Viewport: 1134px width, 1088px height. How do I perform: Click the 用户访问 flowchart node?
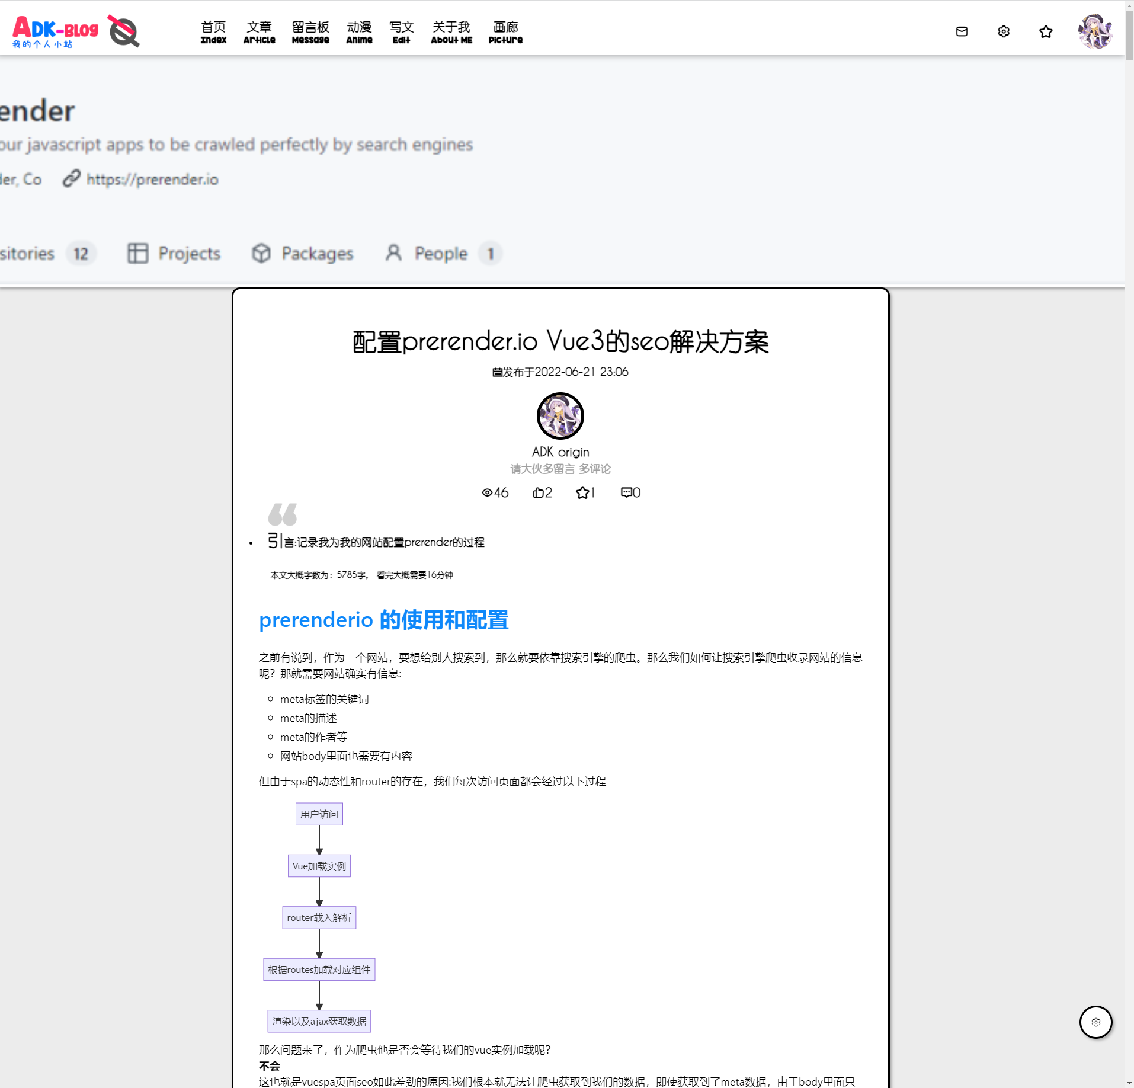(319, 814)
